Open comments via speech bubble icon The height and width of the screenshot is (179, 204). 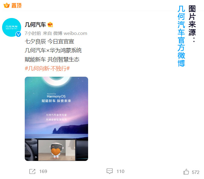[x=110, y=171]
